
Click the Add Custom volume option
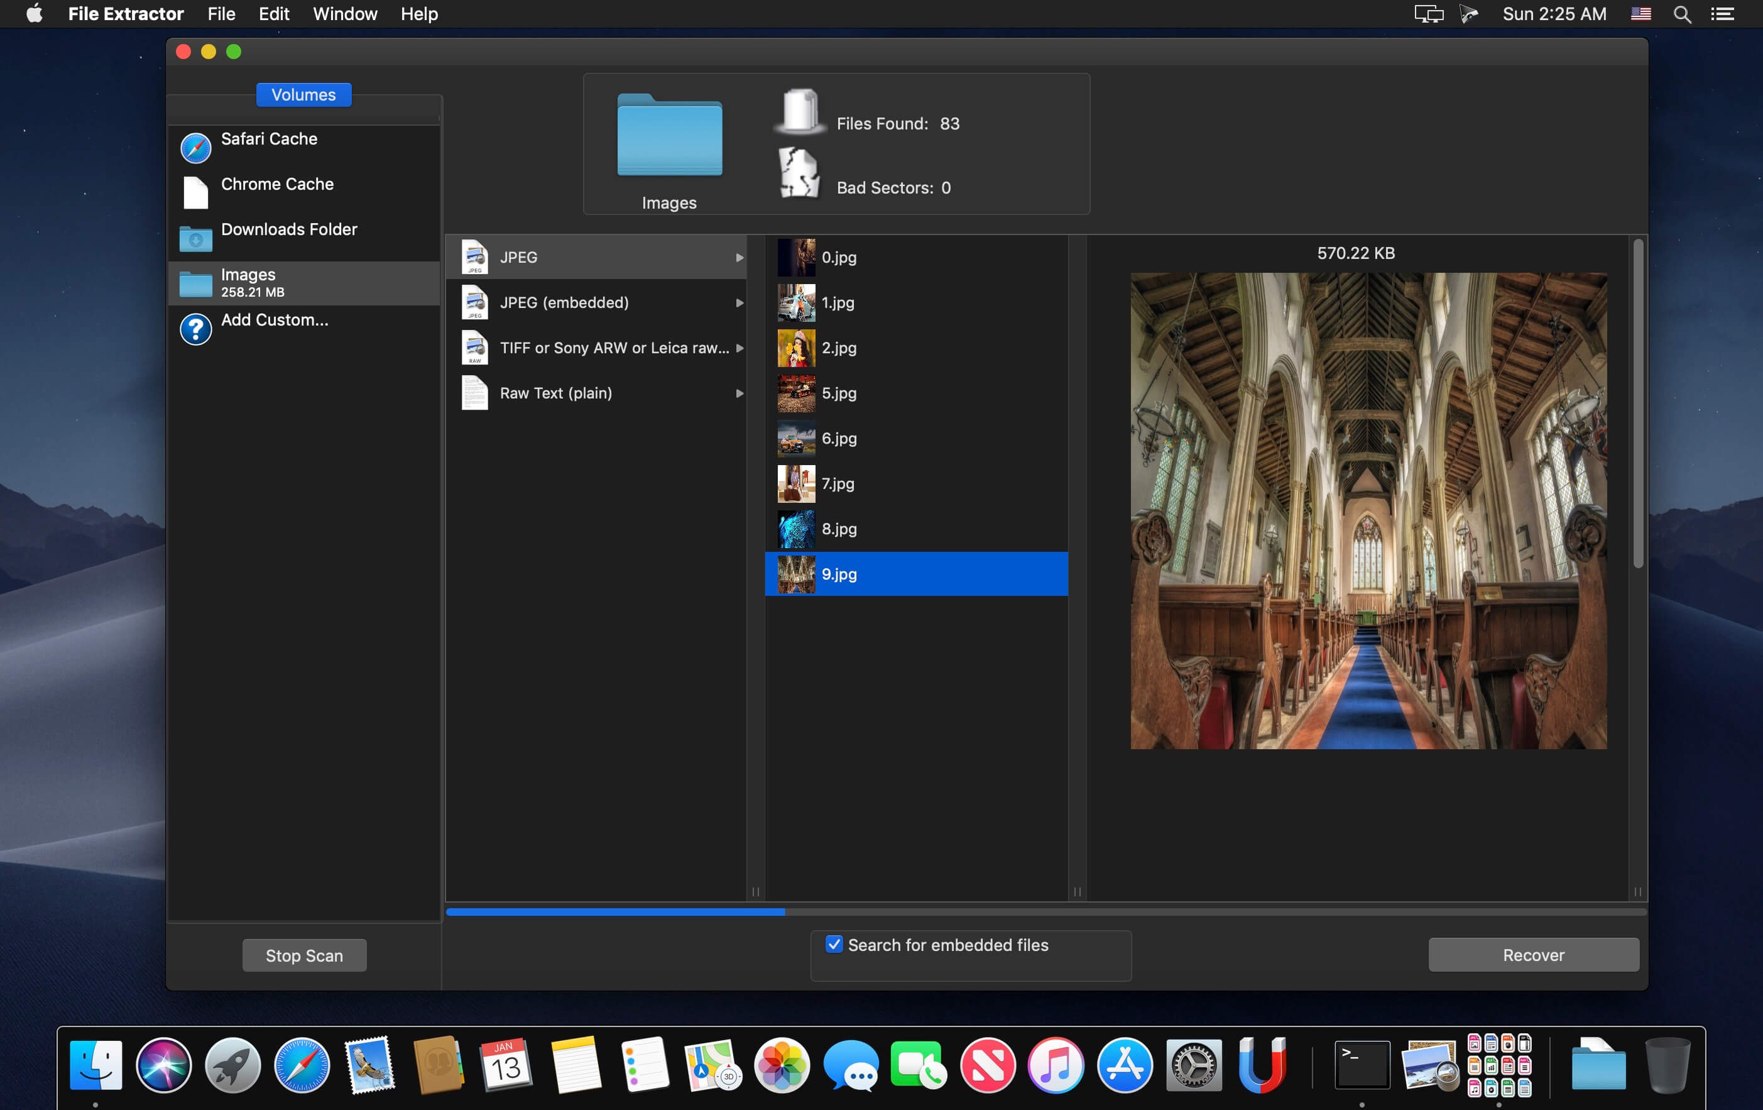[273, 320]
